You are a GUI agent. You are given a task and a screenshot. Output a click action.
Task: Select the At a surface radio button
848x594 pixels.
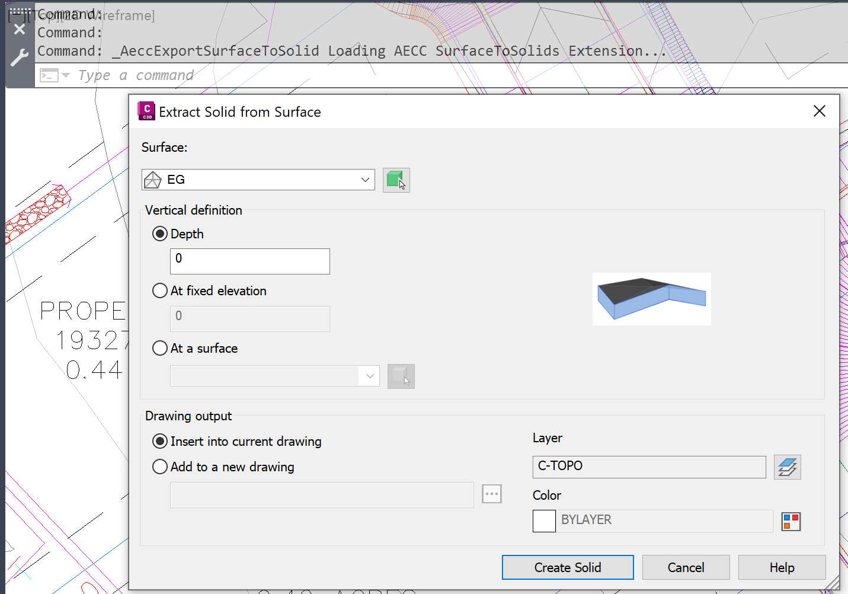[x=159, y=348]
